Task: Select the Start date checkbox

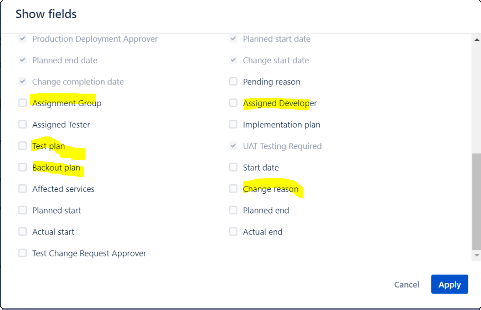Action: coord(233,167)
